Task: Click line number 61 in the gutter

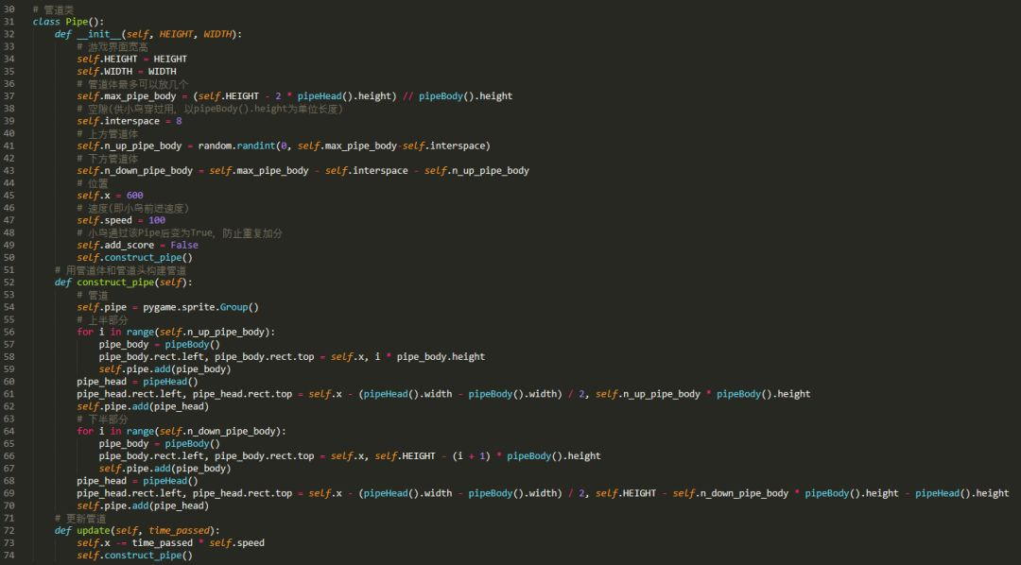Action: 9,394
